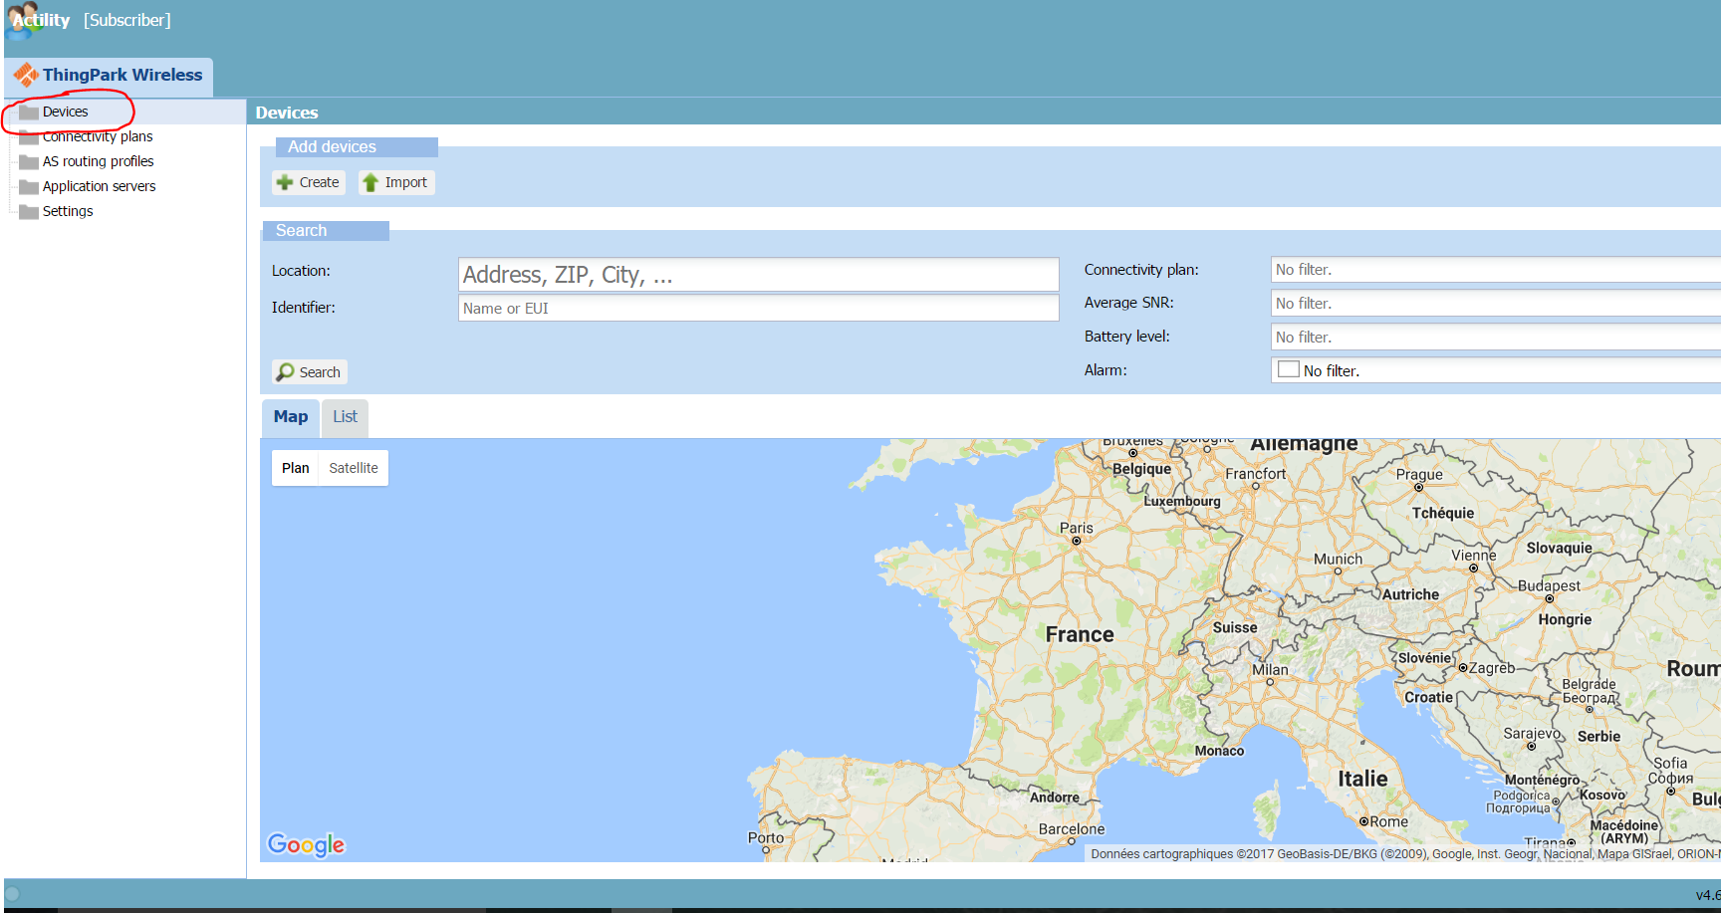Switch map to Satellite view
This screenshot has height=913, width=1721.
coord(354,468)
